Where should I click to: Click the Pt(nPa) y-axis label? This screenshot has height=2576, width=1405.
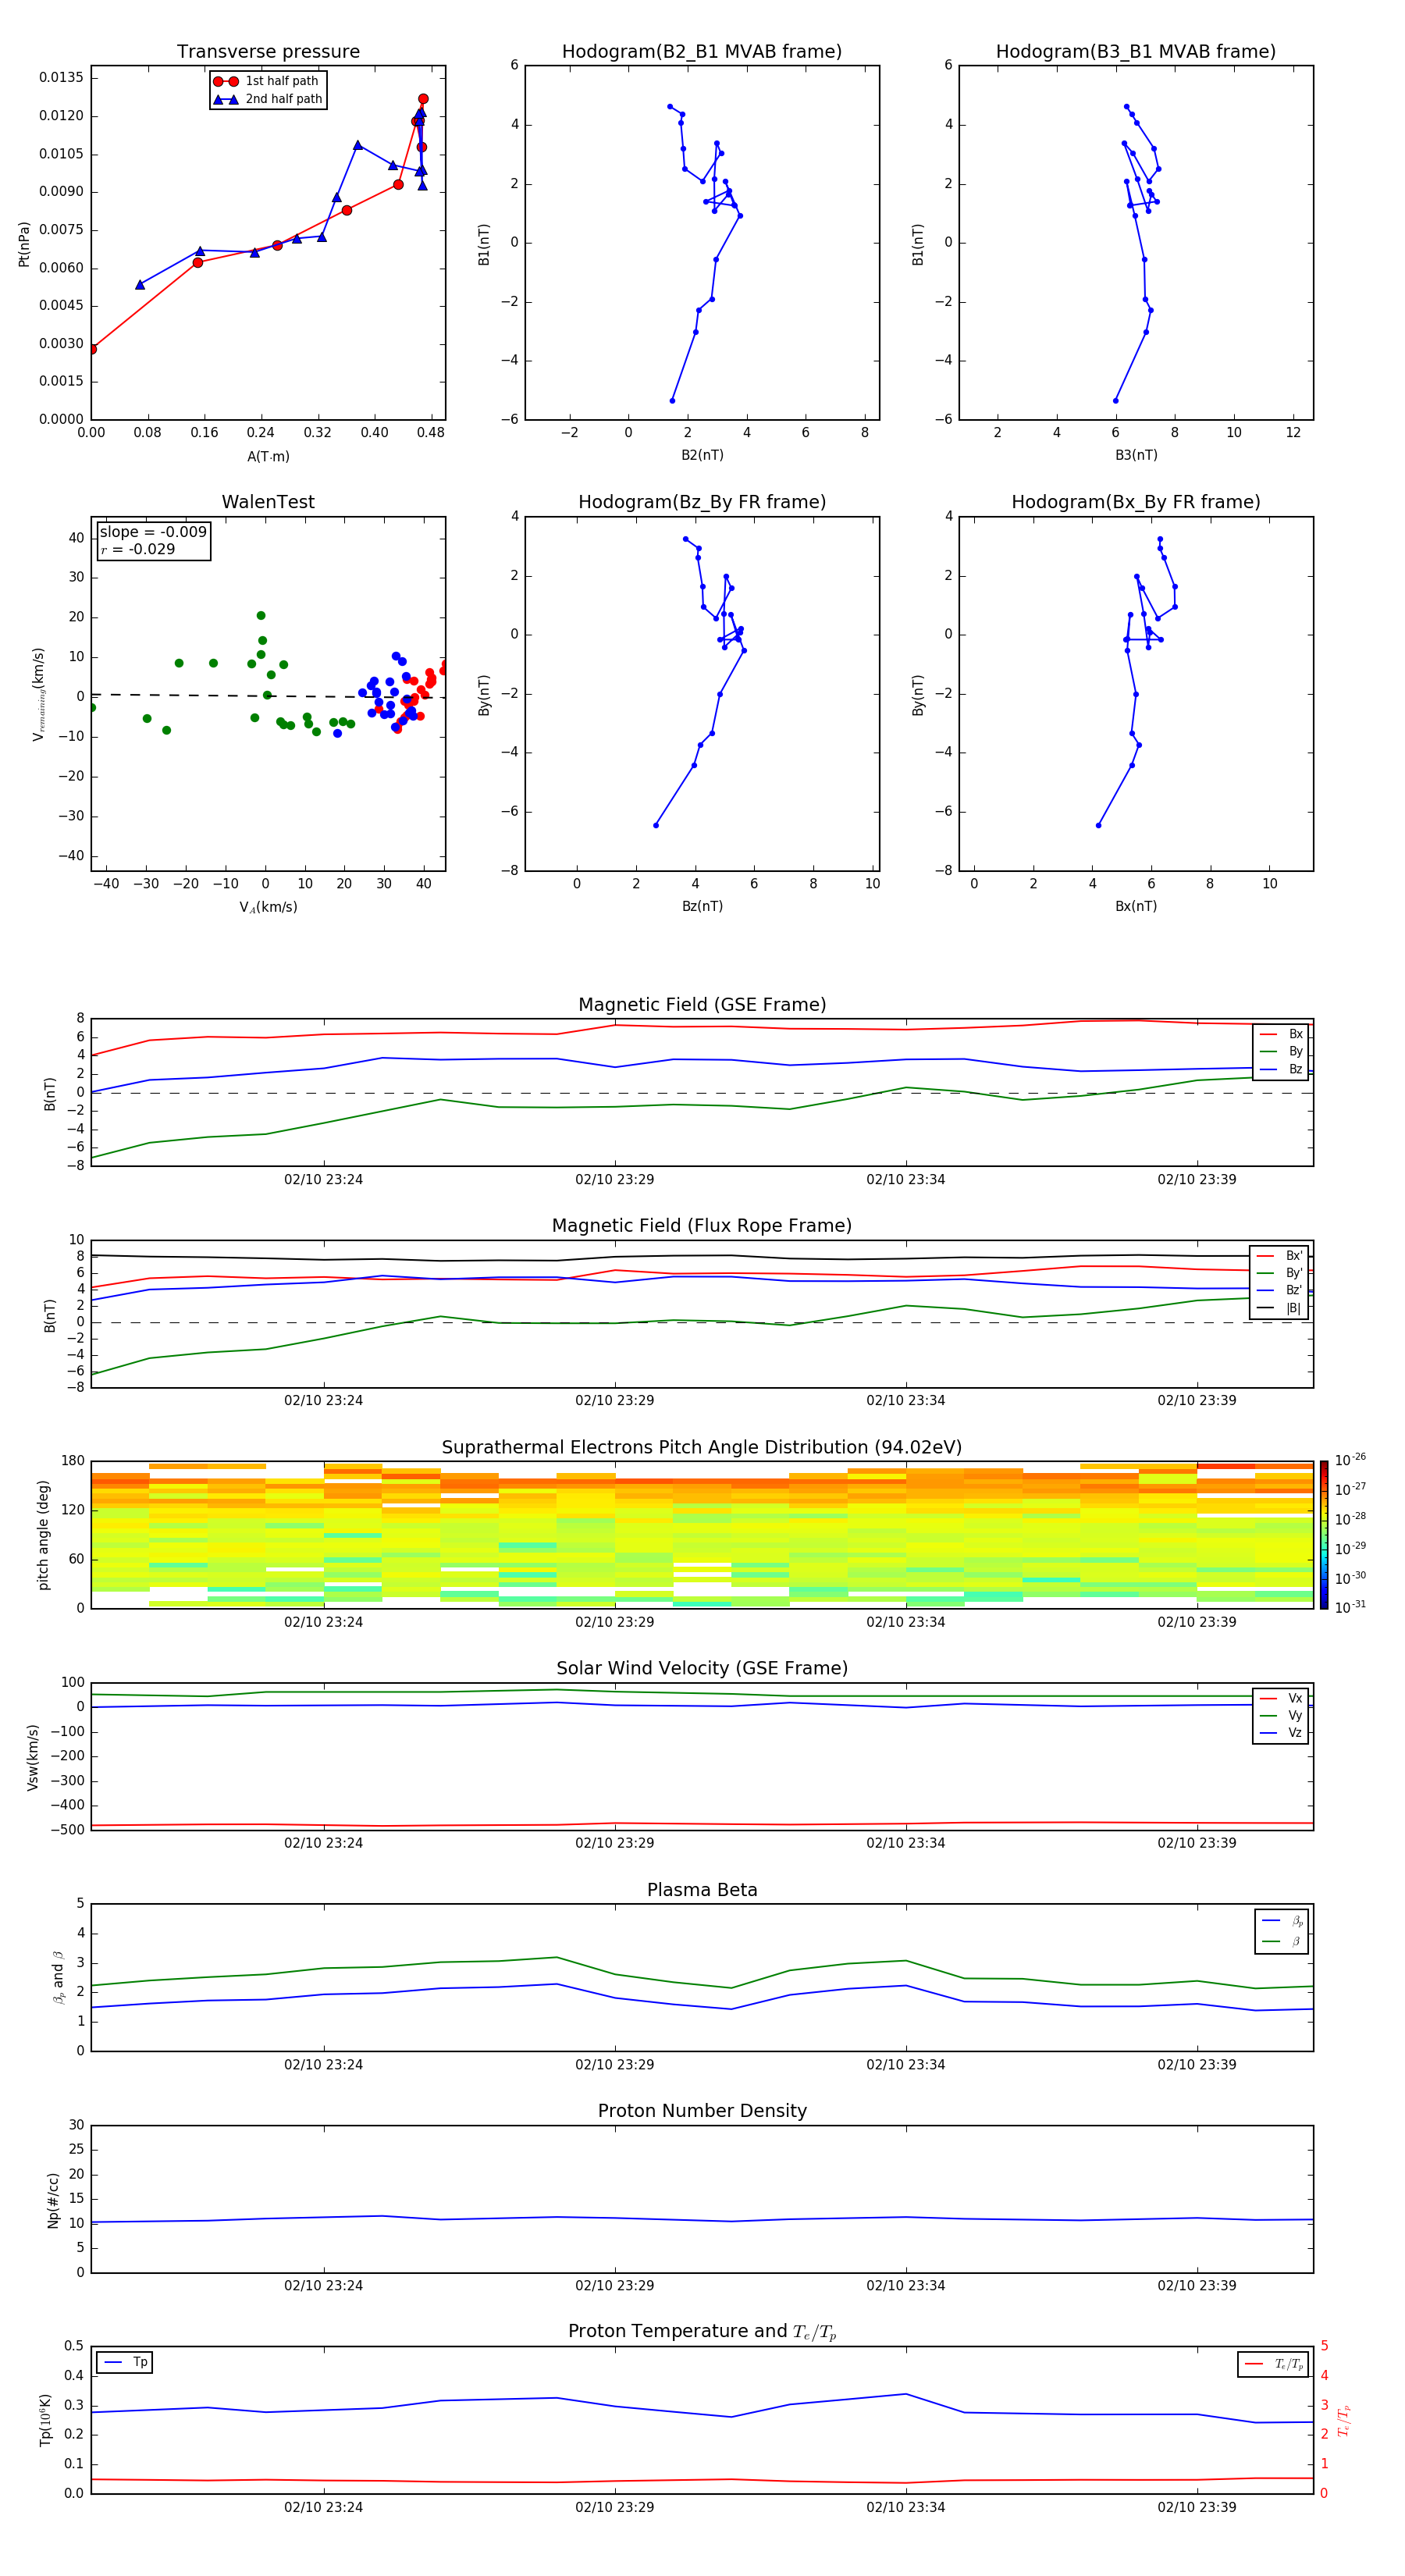24,244
